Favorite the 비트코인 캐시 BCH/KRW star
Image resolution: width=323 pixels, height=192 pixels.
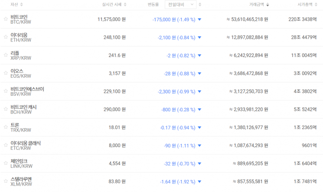point(6,109)
